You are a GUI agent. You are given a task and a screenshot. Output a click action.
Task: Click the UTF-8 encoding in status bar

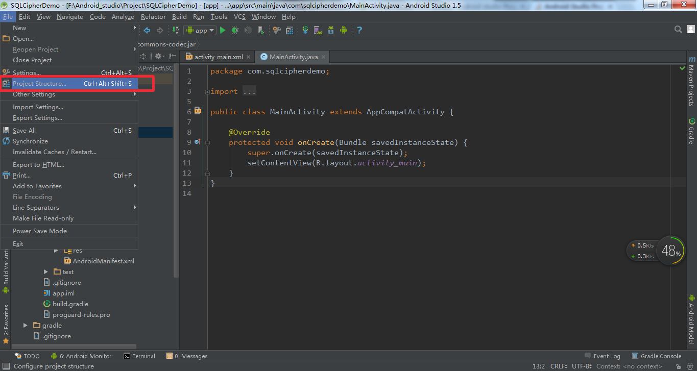point(582,366)
